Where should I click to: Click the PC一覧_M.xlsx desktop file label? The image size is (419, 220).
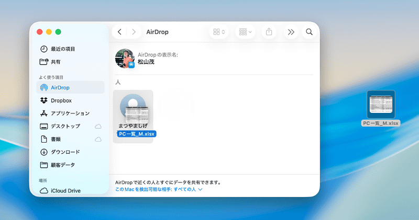pyautogui.click(x=381, y=123)
